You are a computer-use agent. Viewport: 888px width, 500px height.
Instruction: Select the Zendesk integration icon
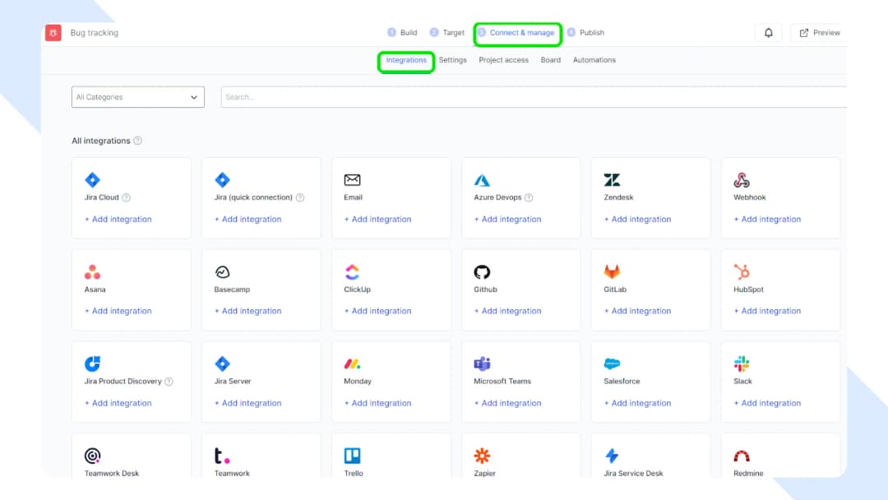coord(612,179)
